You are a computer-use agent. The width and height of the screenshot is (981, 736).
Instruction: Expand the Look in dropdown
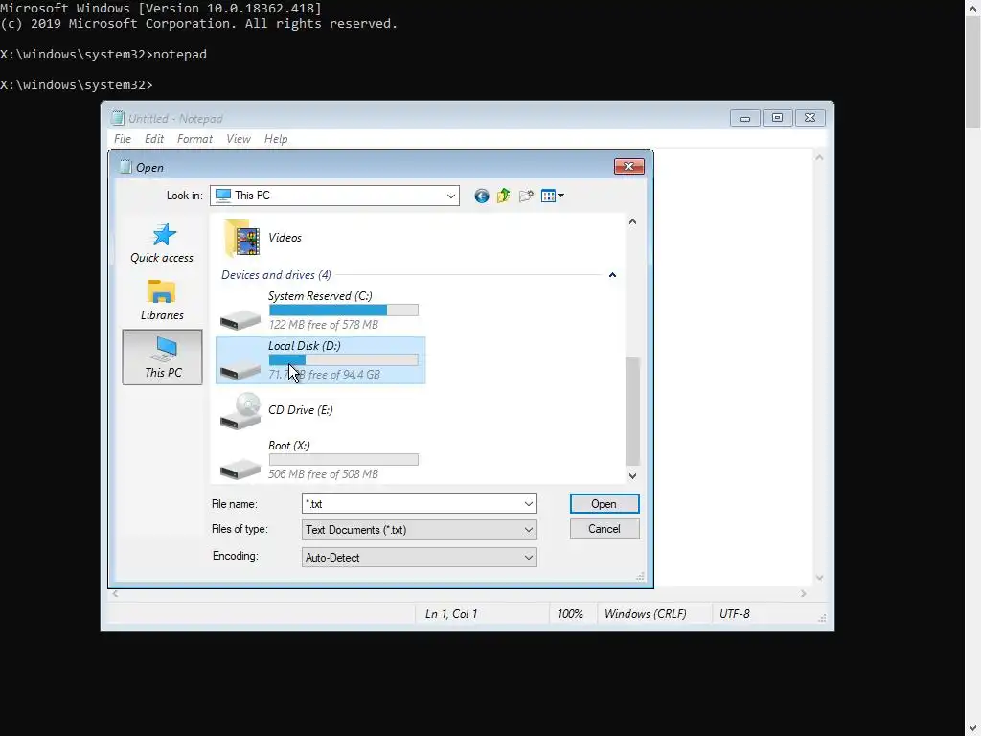tap(450, 195)
